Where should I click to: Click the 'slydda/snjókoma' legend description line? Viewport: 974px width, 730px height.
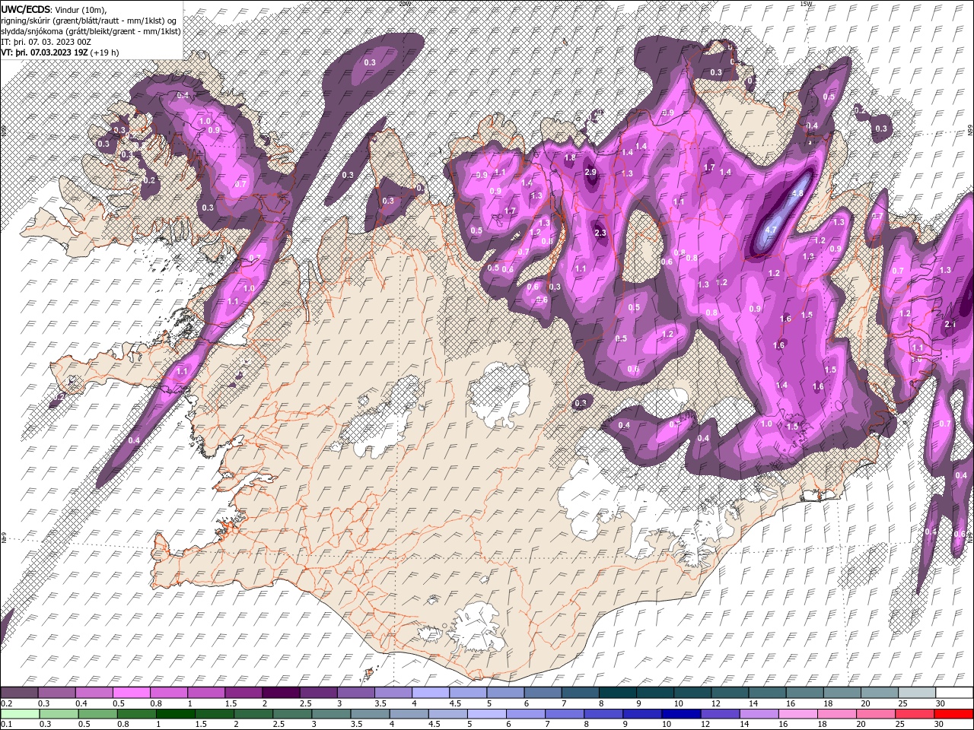[x=91, y=31]
